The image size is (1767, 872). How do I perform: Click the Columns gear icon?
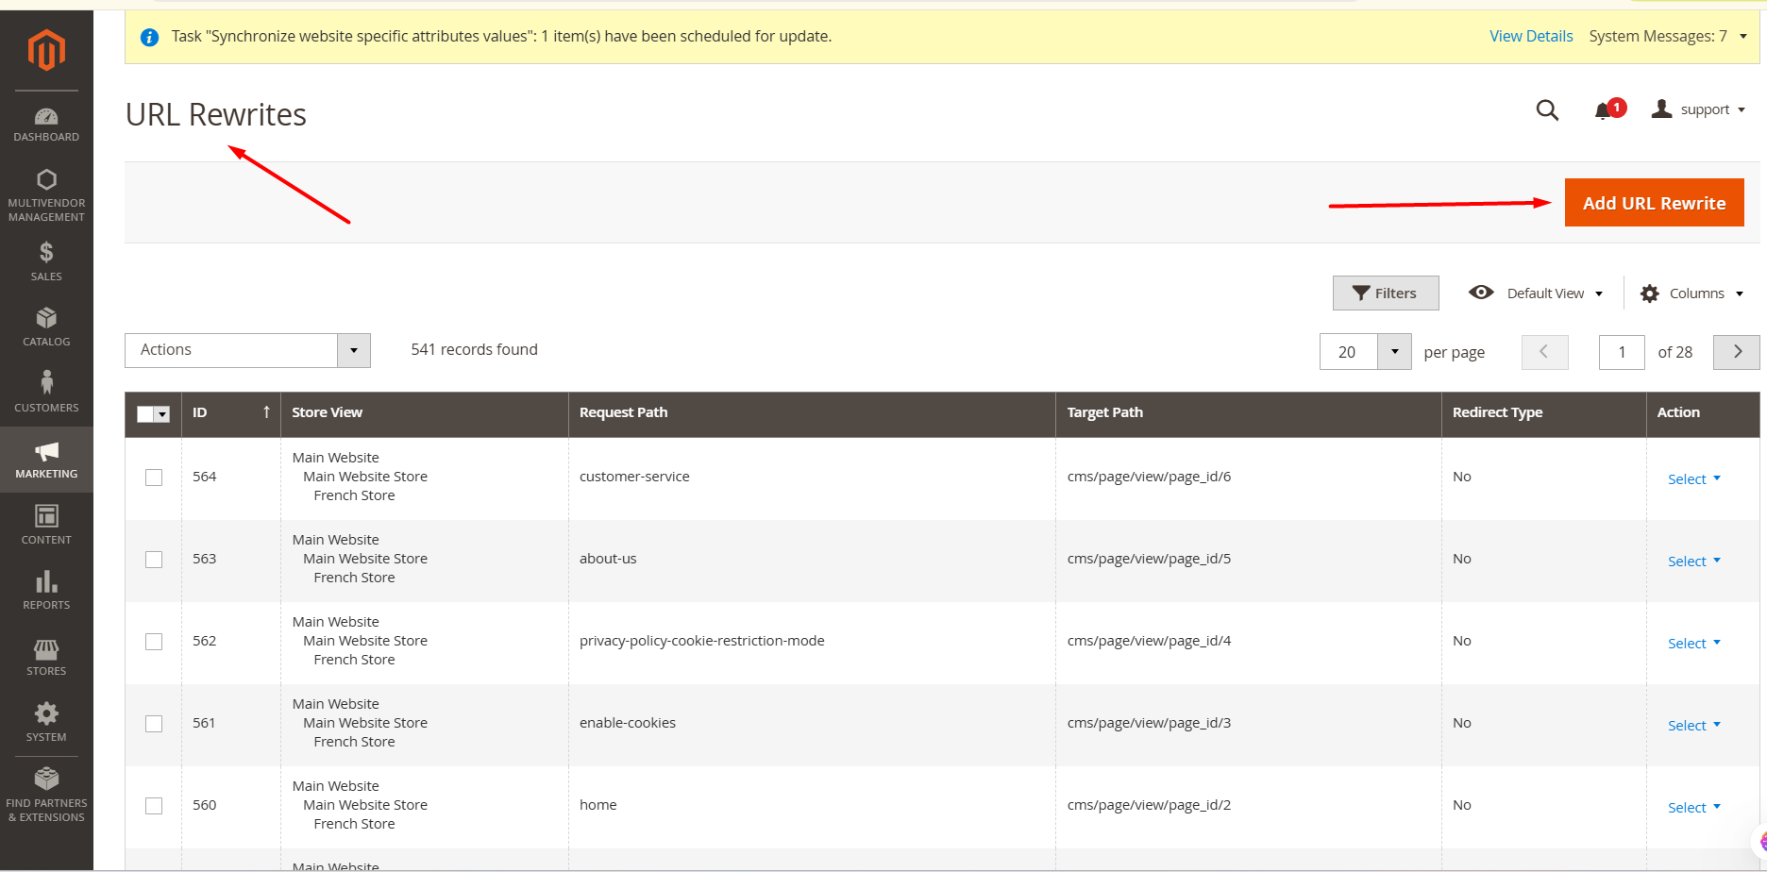(x=1650, y=293)
